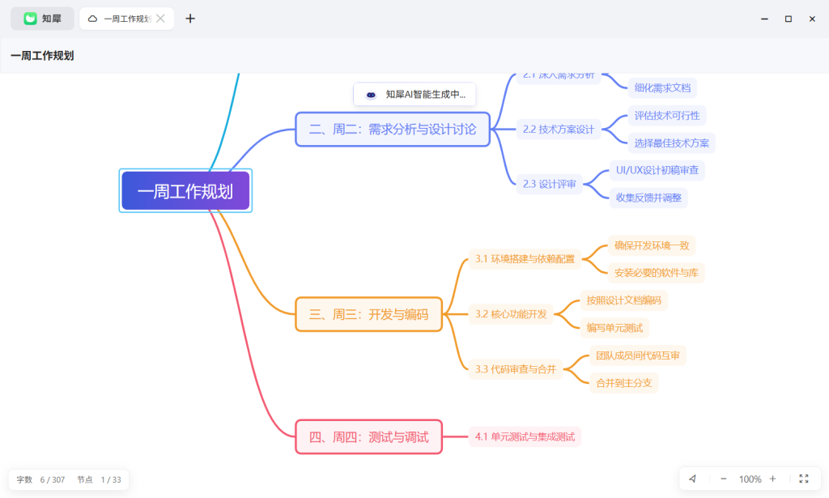Maximize the 知犀 window

click(x=789, y=19)
